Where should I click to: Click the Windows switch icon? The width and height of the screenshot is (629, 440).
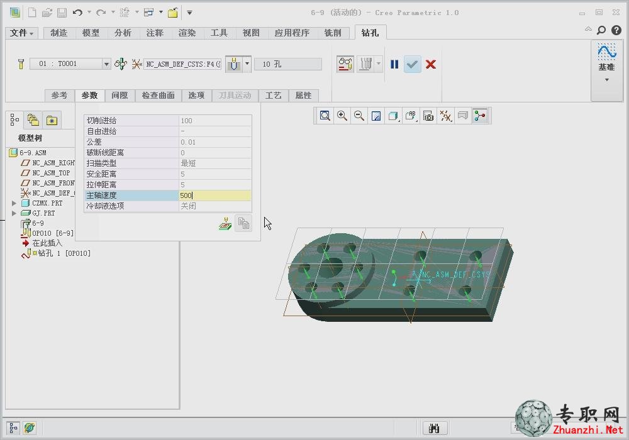149,13
